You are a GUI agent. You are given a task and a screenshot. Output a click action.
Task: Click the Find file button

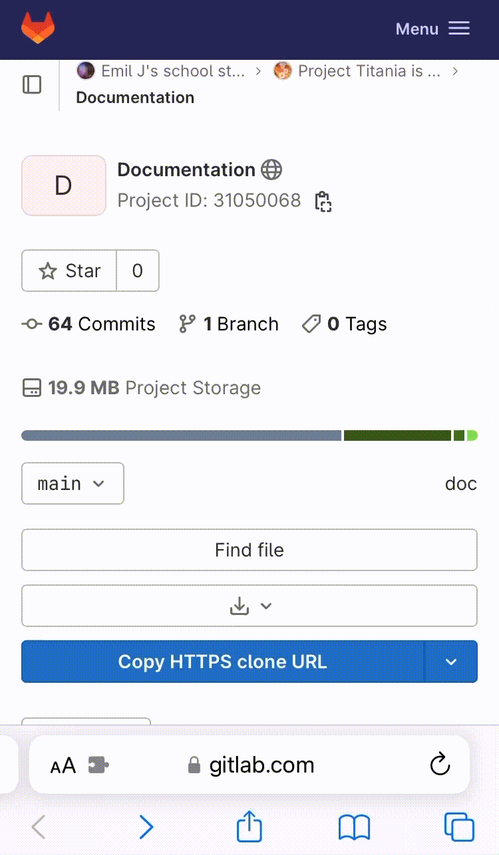[x=249, y=550]
